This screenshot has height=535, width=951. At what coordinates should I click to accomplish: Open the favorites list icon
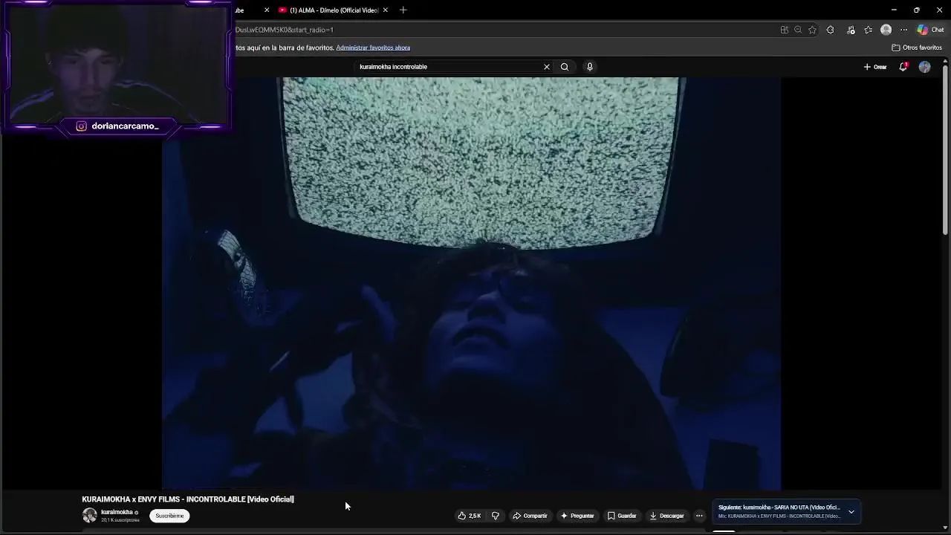coord(868,30)
